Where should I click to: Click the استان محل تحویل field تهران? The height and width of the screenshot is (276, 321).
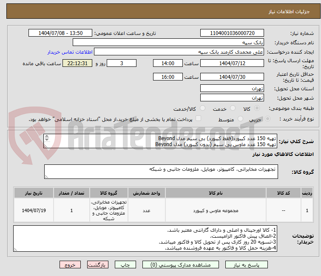(232, 88)
